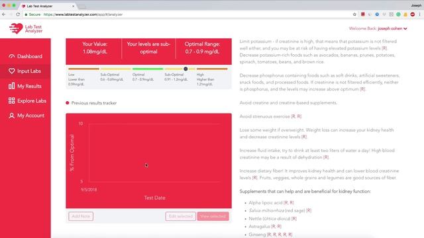This screenshot has height=238, width=424.
Task: Click the blue circle browser extension icon
Action: pyautogui.click(x=377, y=15)
